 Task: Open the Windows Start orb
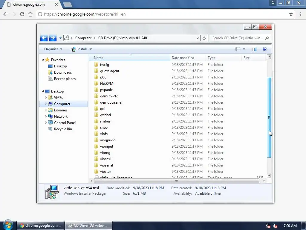pyautogui.click(x=8, y=225)
